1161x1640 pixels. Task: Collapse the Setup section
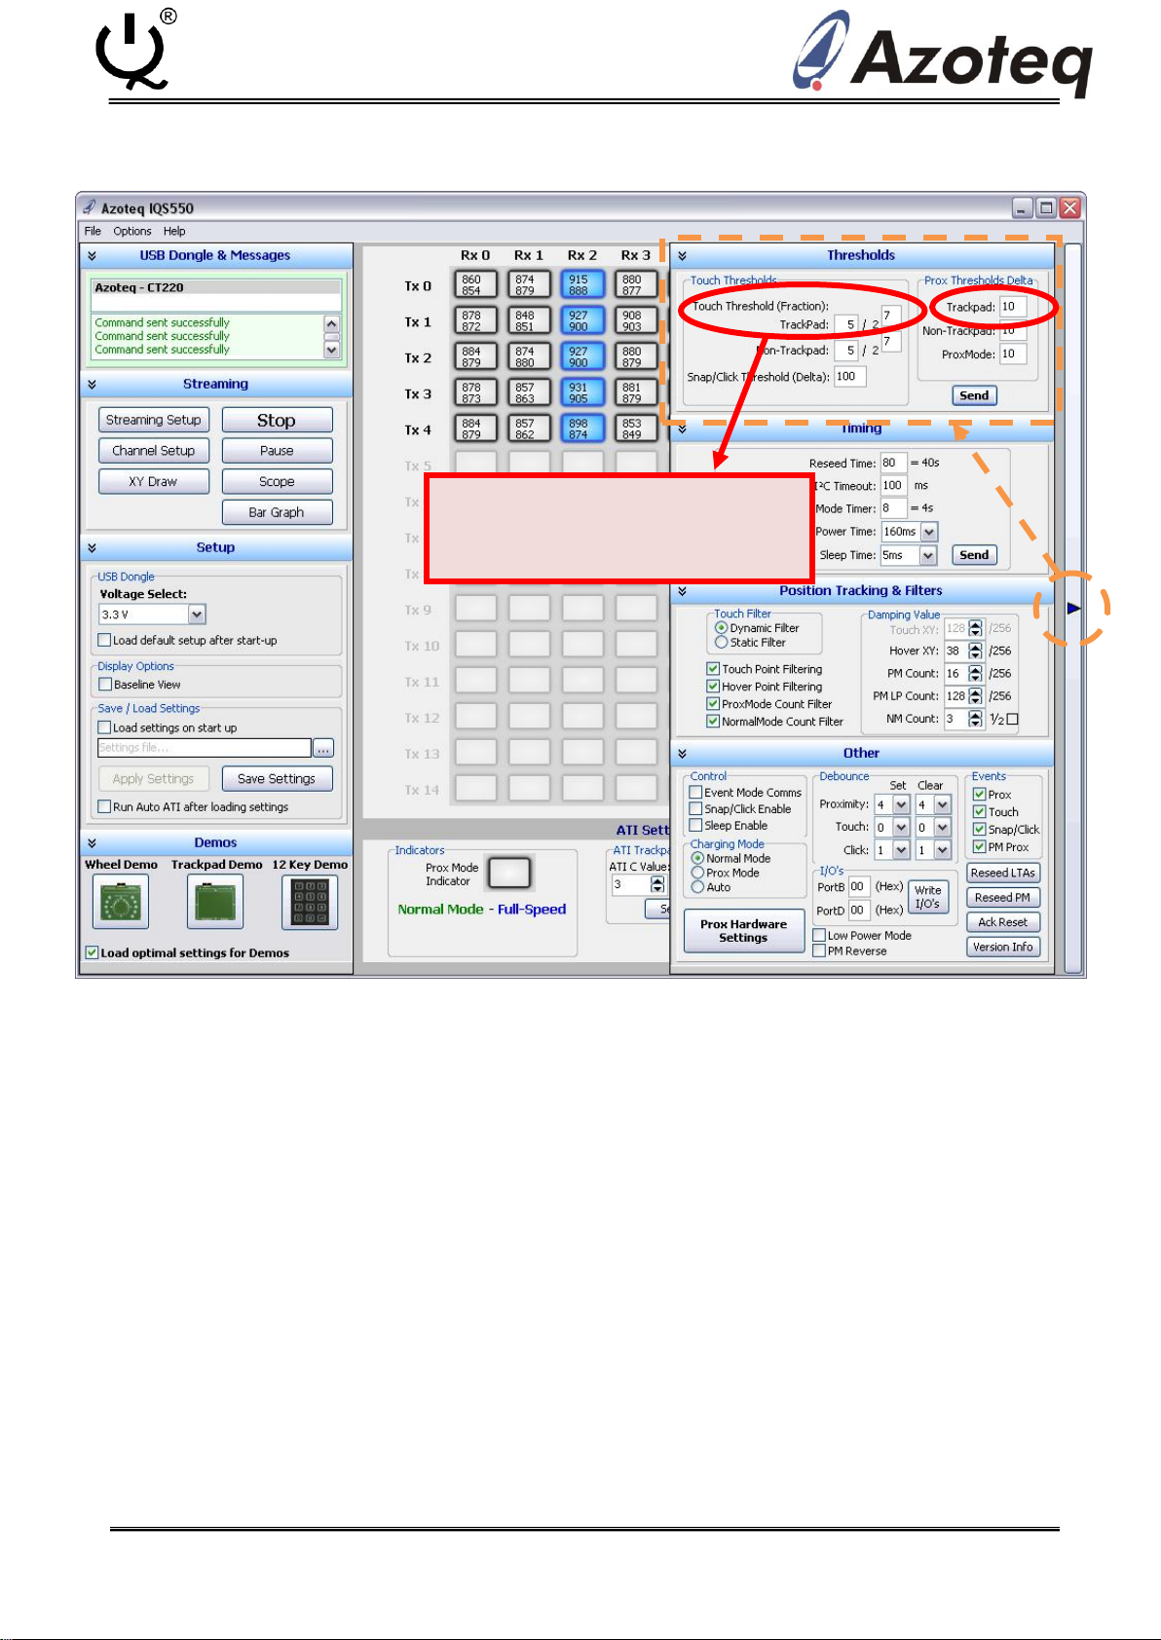[92, 548]
